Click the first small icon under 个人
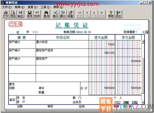Viewport: 154px width, 113px height. [x=118, y=103]
